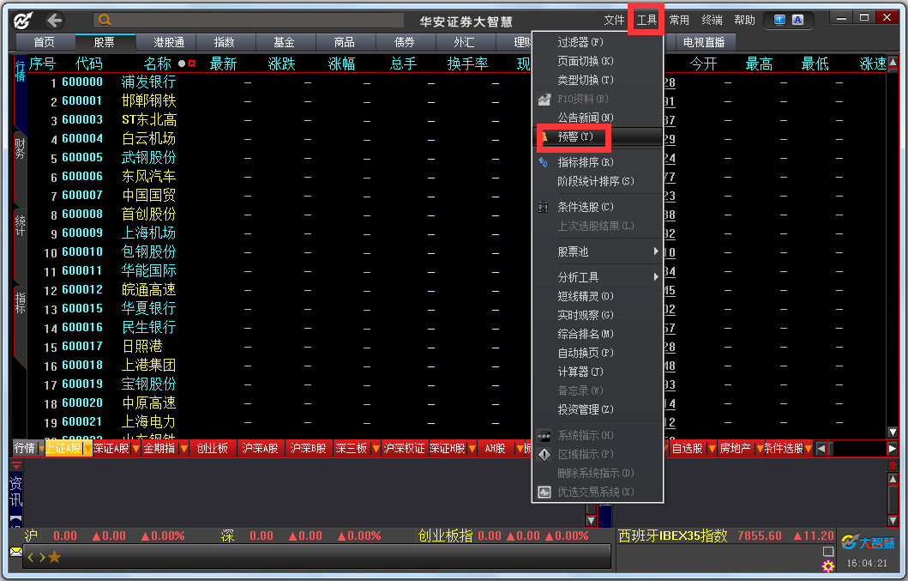This screenshot has width=908, height=581.
Task: Click the red gear icon beside the 名称 header
Action: click(x=192, y=64)
